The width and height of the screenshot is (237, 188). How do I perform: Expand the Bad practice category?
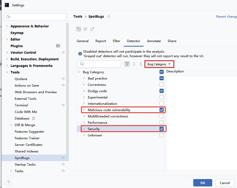coord(84,78)
